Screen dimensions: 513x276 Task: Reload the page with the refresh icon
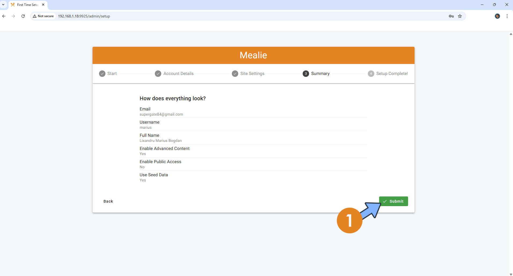point(23,16)
